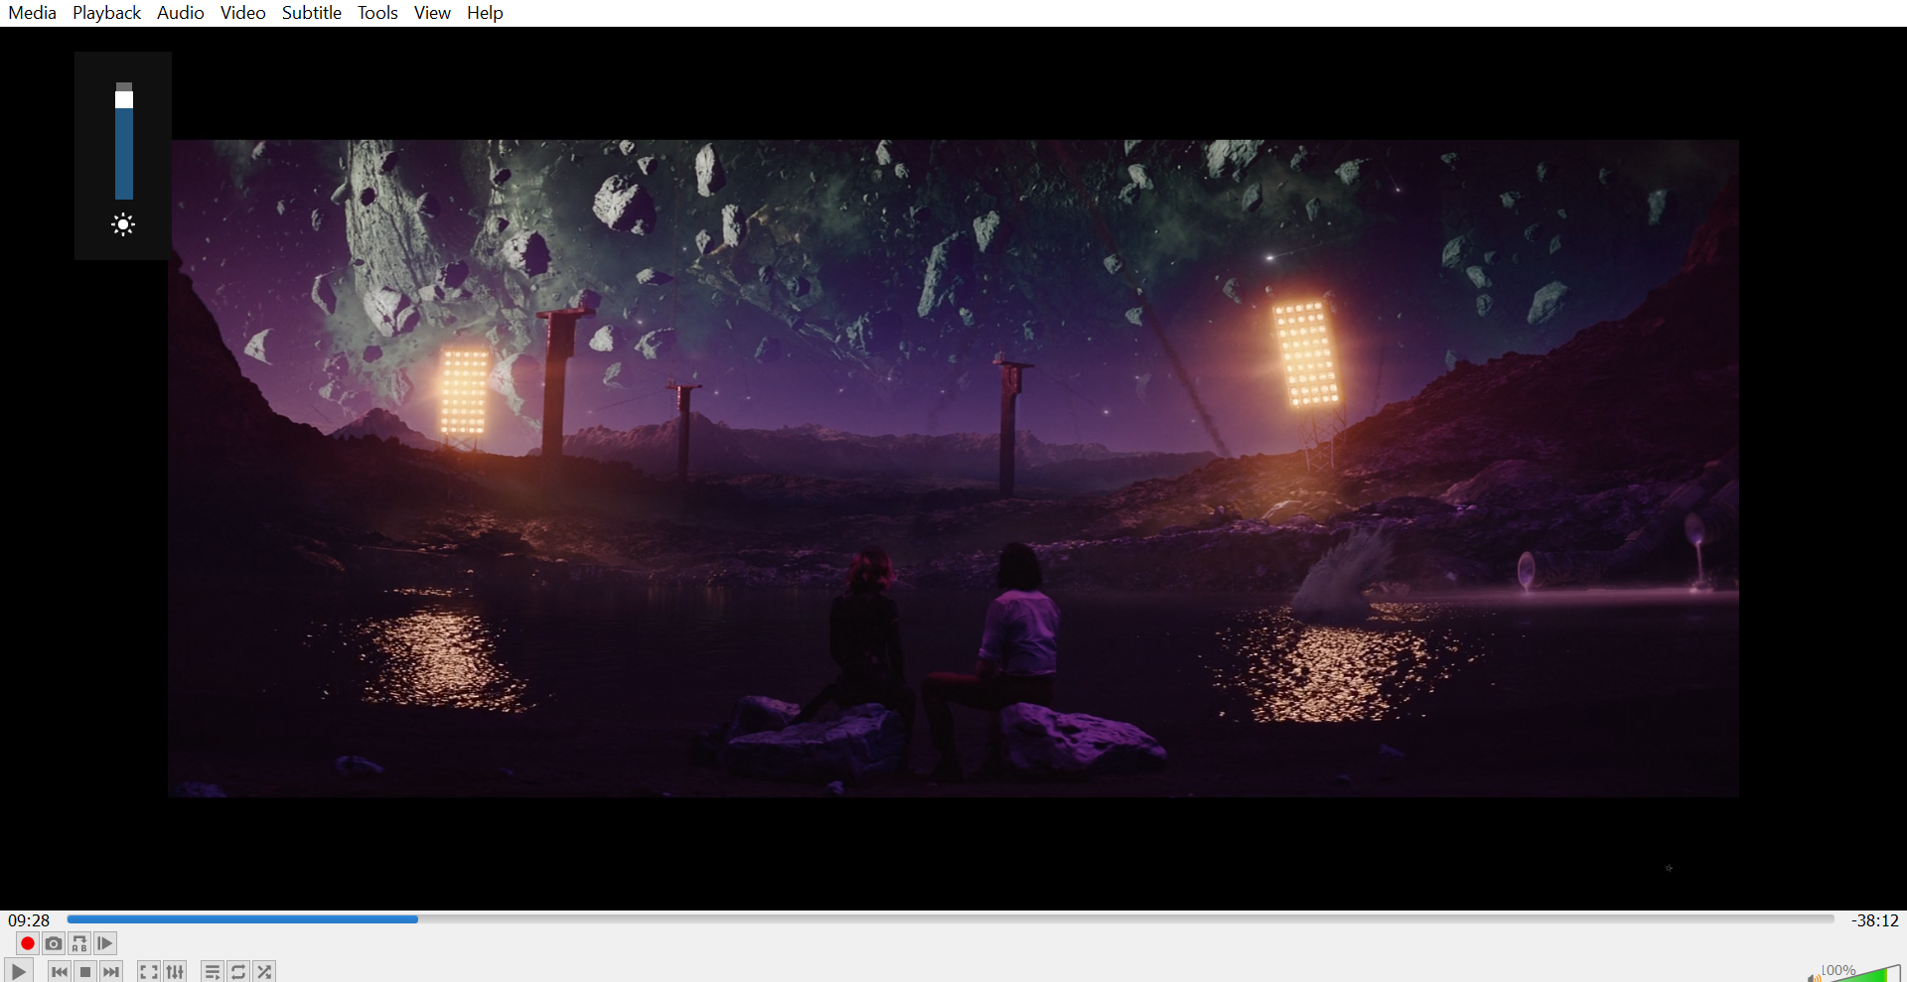Viewport: 1907px width, 982px height.
Task: Toggle the A-B loop button
Action: pos(79,943)
